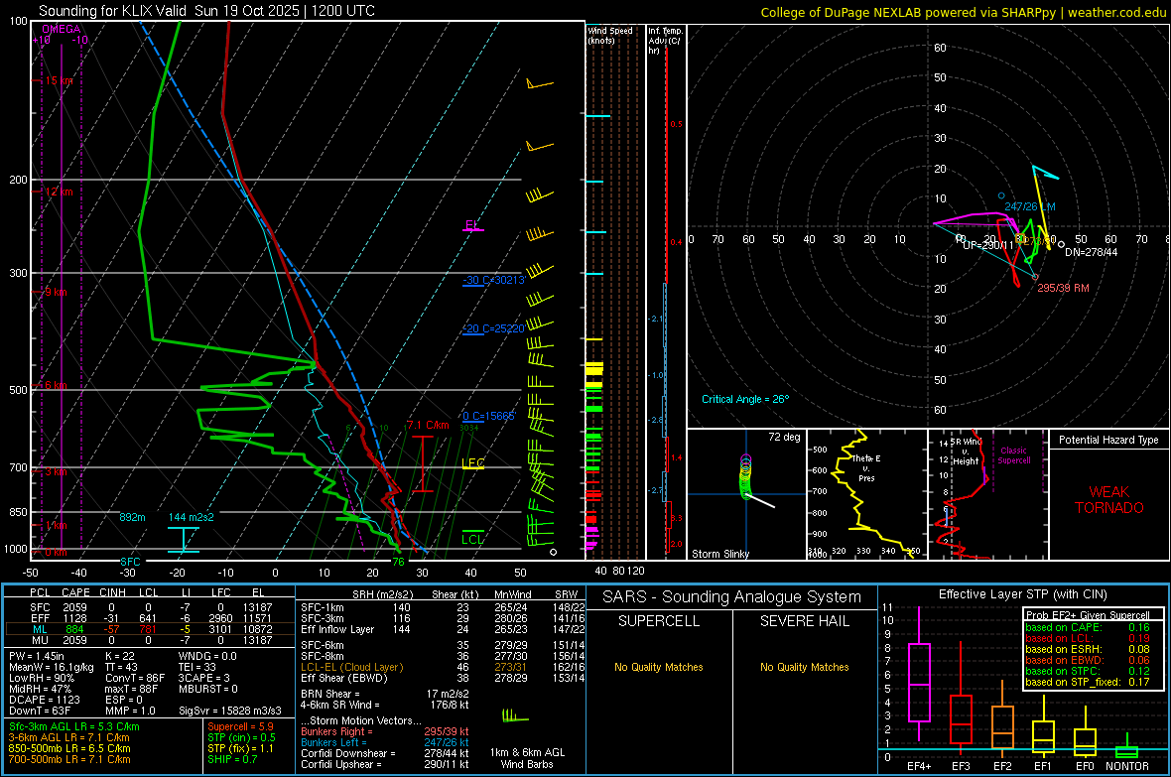Click the '892m' label on the skew-T
This screenshot has width=1171, height=777.
(132, 517)
